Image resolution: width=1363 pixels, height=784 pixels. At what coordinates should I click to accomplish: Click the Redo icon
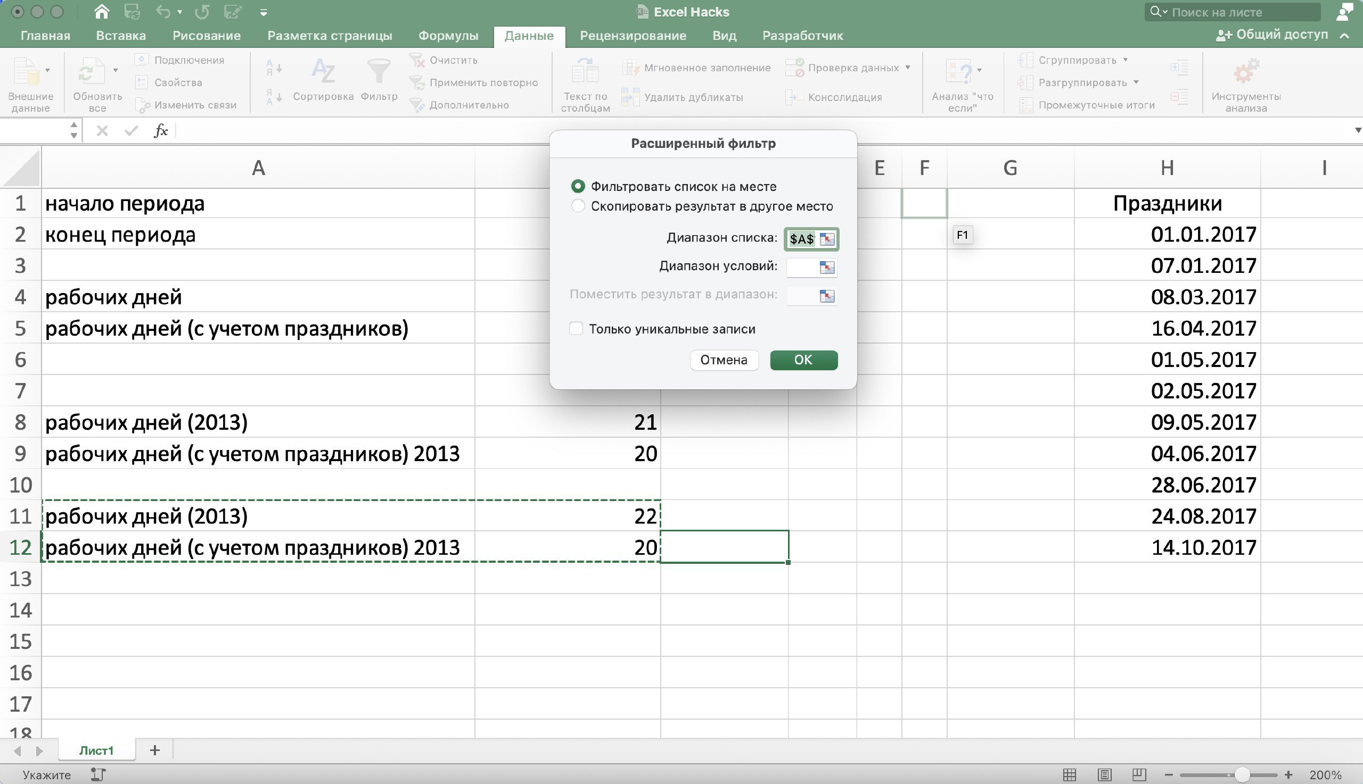202,11
